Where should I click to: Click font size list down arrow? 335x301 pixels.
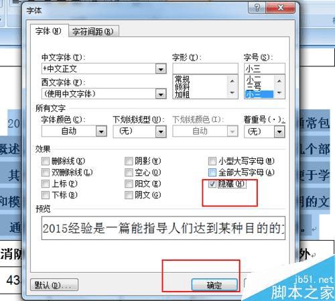279,93
